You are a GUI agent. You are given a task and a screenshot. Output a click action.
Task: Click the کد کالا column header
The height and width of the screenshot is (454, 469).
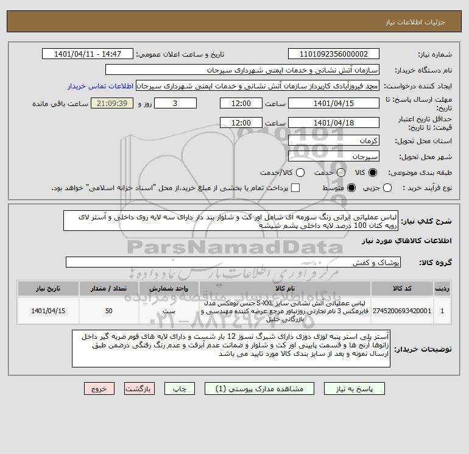(402, 288)
